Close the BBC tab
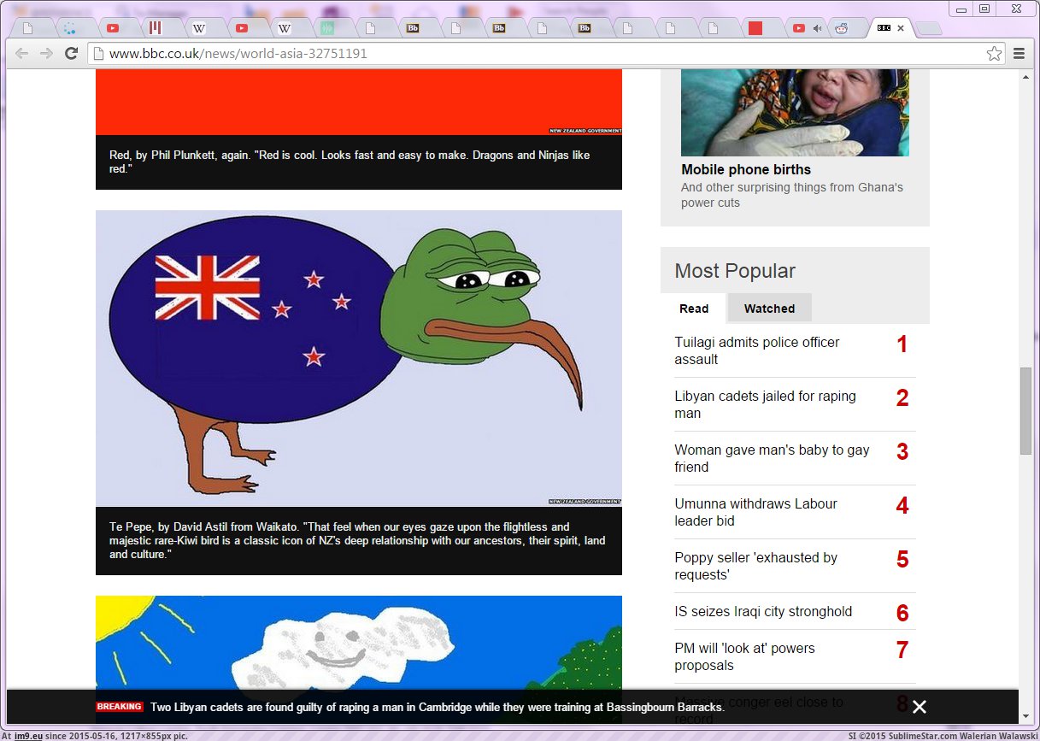 [x=901, y=28]
